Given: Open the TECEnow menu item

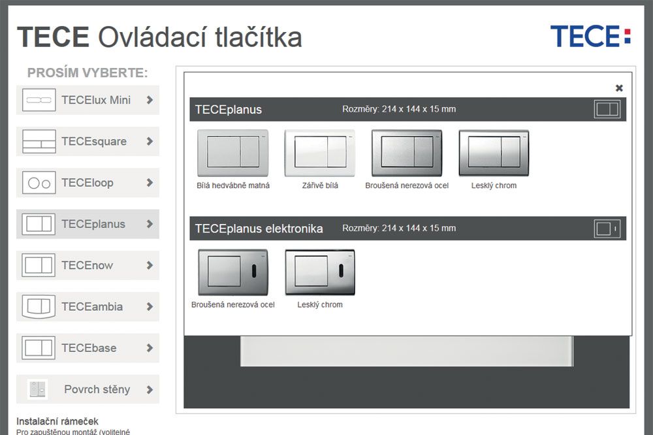Looking at the screenshot, I should click(88, 265).
